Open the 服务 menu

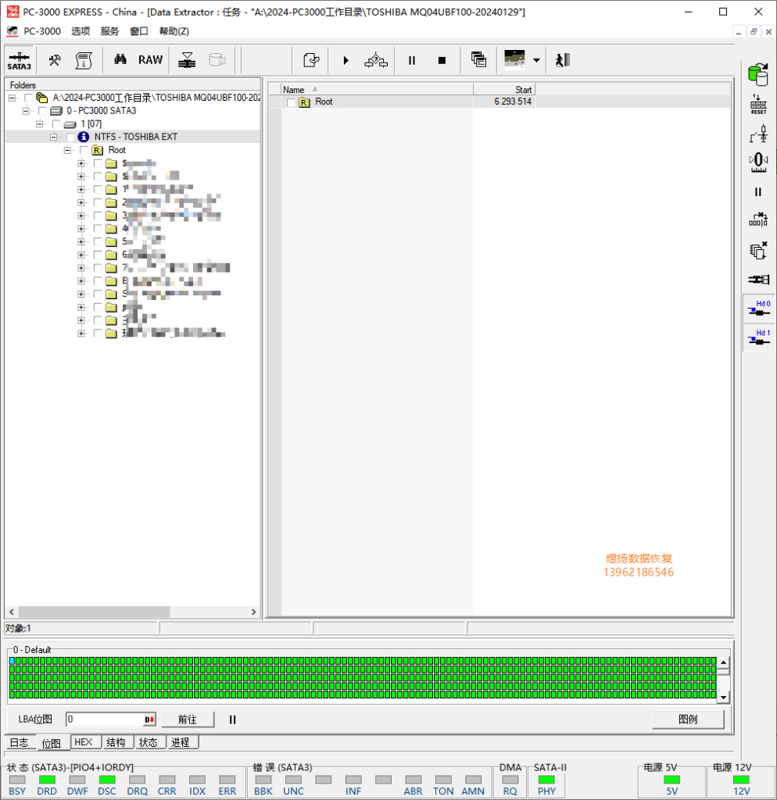[109, 31]
